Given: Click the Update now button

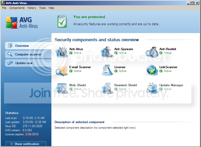Looking at the screenshot, I should pos(28,63).
